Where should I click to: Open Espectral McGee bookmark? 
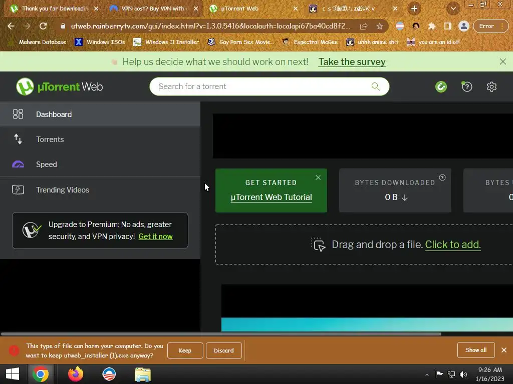(x=310, y=42)
